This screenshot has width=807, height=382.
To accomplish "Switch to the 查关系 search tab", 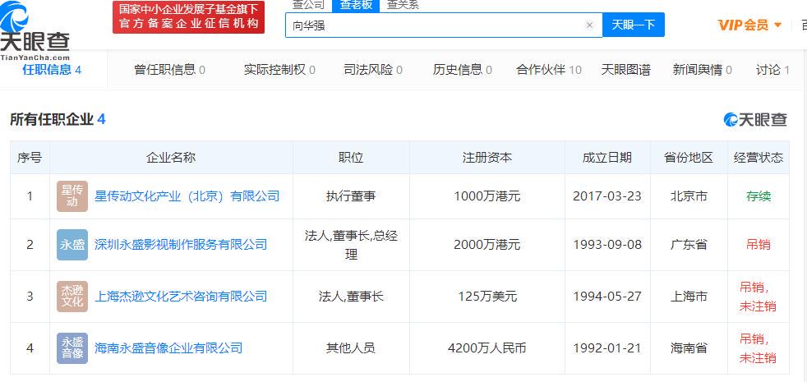I will coord(403,5).
